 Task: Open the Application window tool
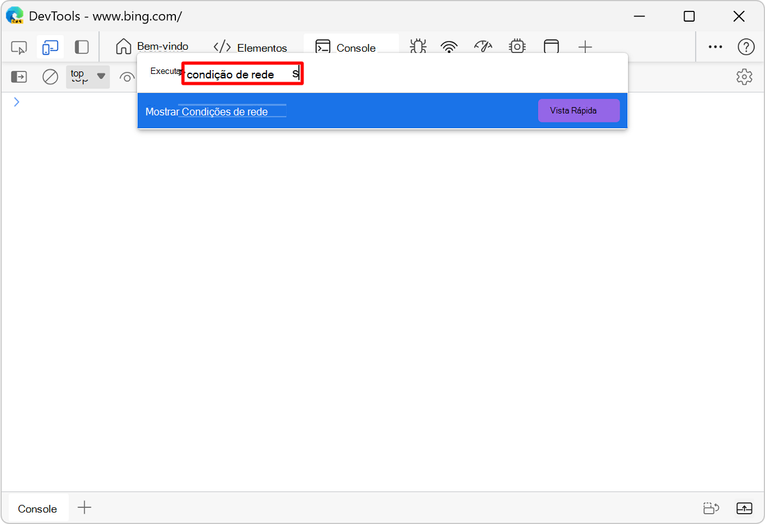pyautogui.click(x=551, y=47)
